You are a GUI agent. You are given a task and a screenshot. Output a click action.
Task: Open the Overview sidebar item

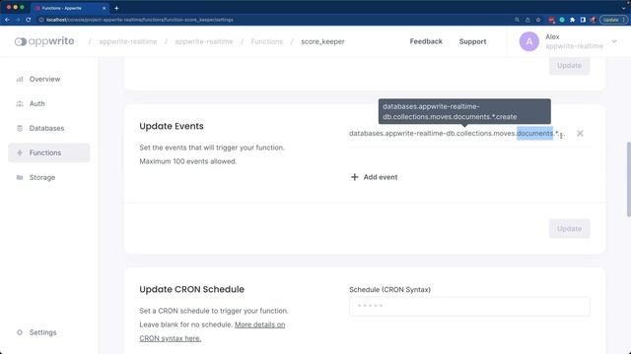point(48,79)
